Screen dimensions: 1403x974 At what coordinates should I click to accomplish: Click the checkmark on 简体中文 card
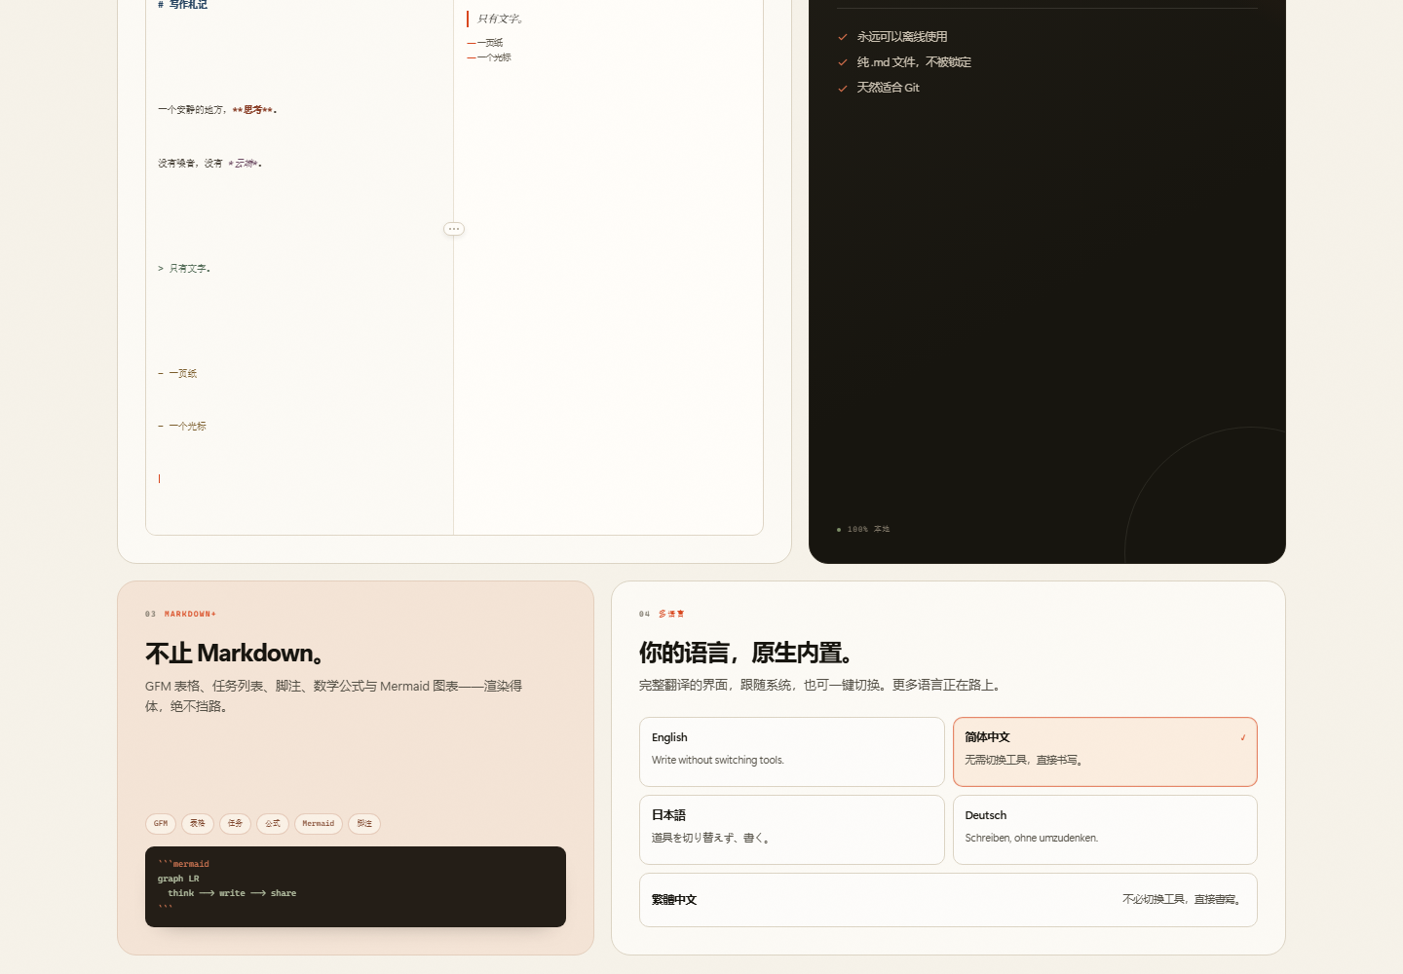point(1243,737)
